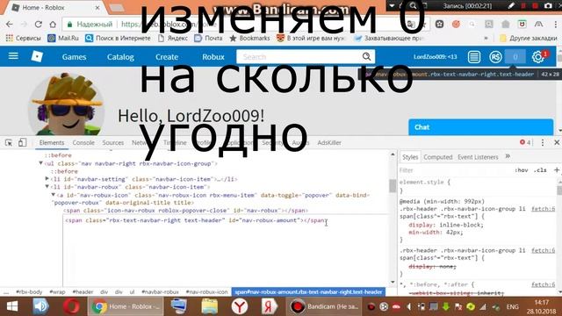This screenshot has height=316, width=562.
Task: Select the Computed sidebar tab
Action: point(438,157)
